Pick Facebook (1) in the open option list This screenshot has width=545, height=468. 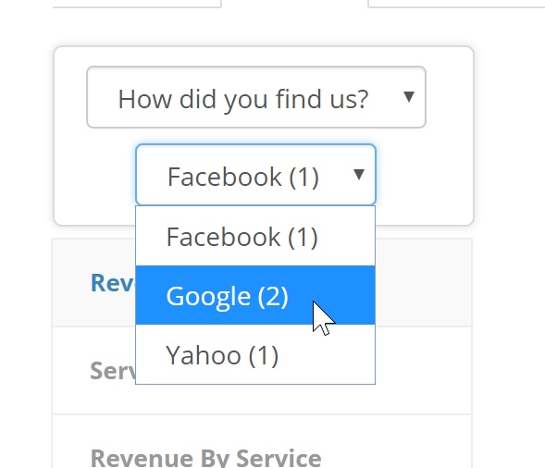255,236
